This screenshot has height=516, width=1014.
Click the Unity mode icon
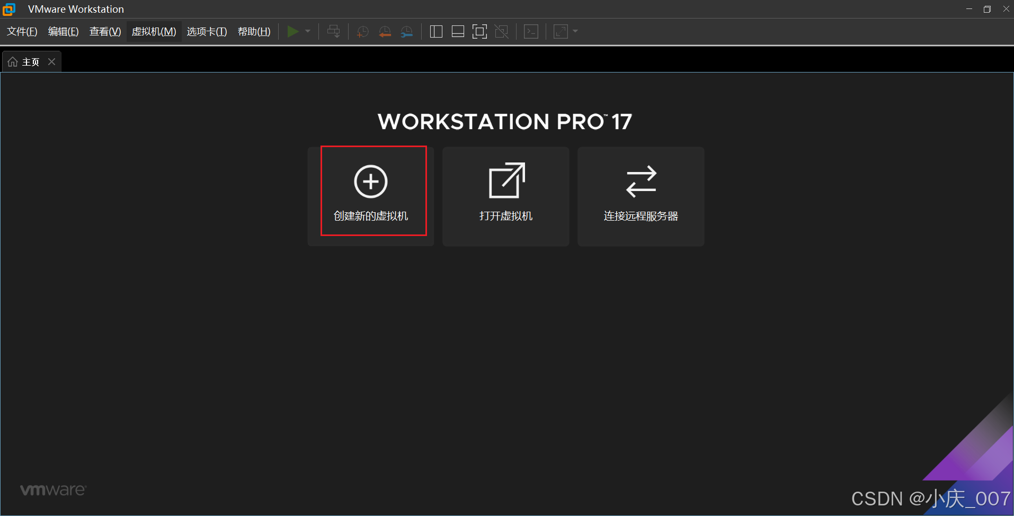click(x=501, y=32)
